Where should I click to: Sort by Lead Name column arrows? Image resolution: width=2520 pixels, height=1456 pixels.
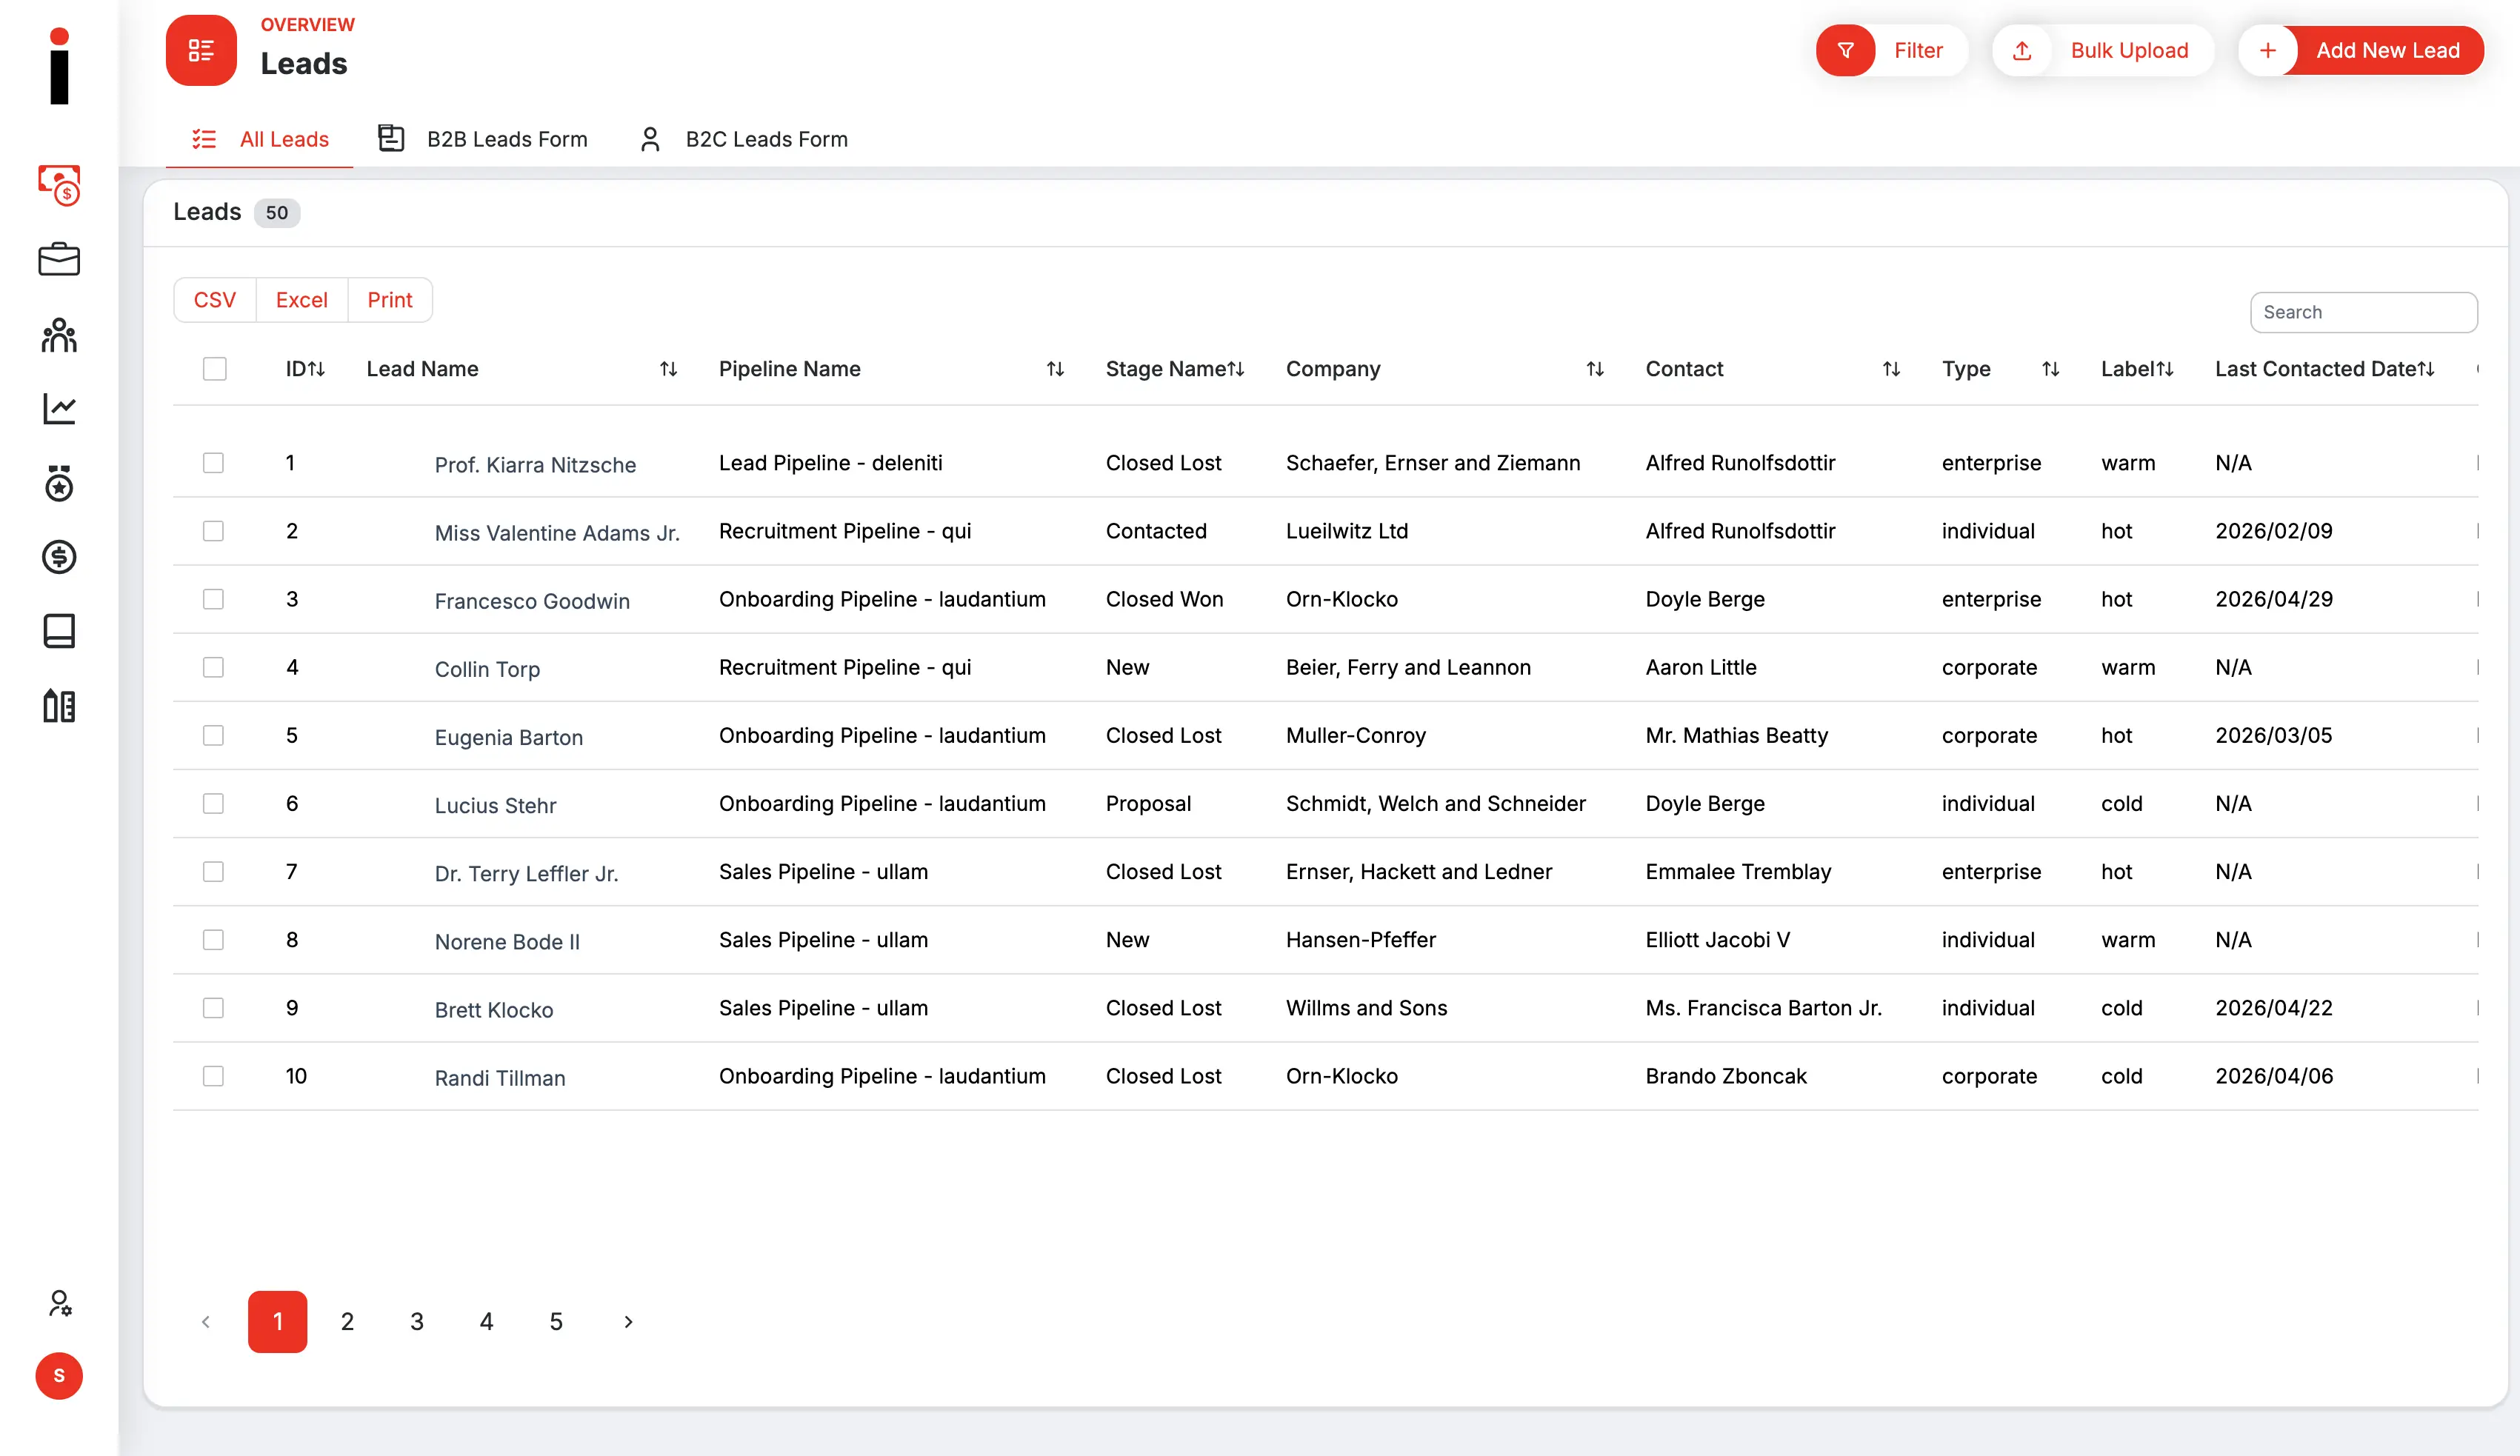click(668, 369)
